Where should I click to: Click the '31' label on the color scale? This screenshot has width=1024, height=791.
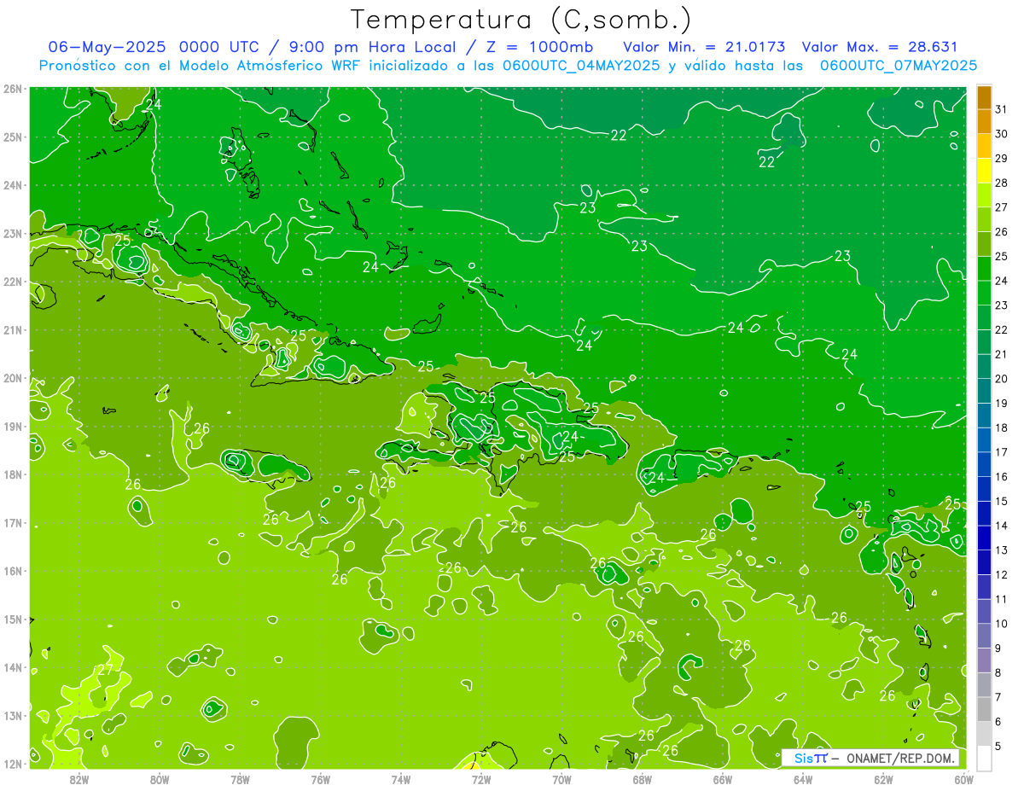pos(1001,109)
